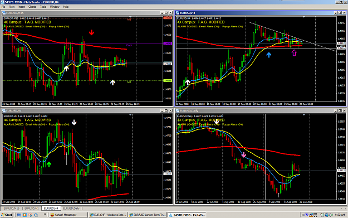Image resolution: width=348 pixels, height=218 pixels.
Task: Click the orange M3 level label in M15 chart
Action: (129, 20)
